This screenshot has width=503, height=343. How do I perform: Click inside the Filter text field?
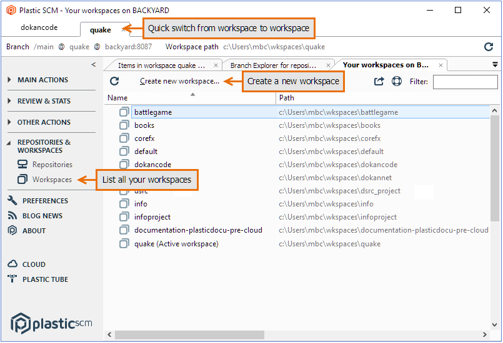pos(465,82)
